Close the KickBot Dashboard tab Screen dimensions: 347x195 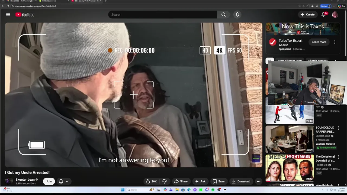click(68, 1)
